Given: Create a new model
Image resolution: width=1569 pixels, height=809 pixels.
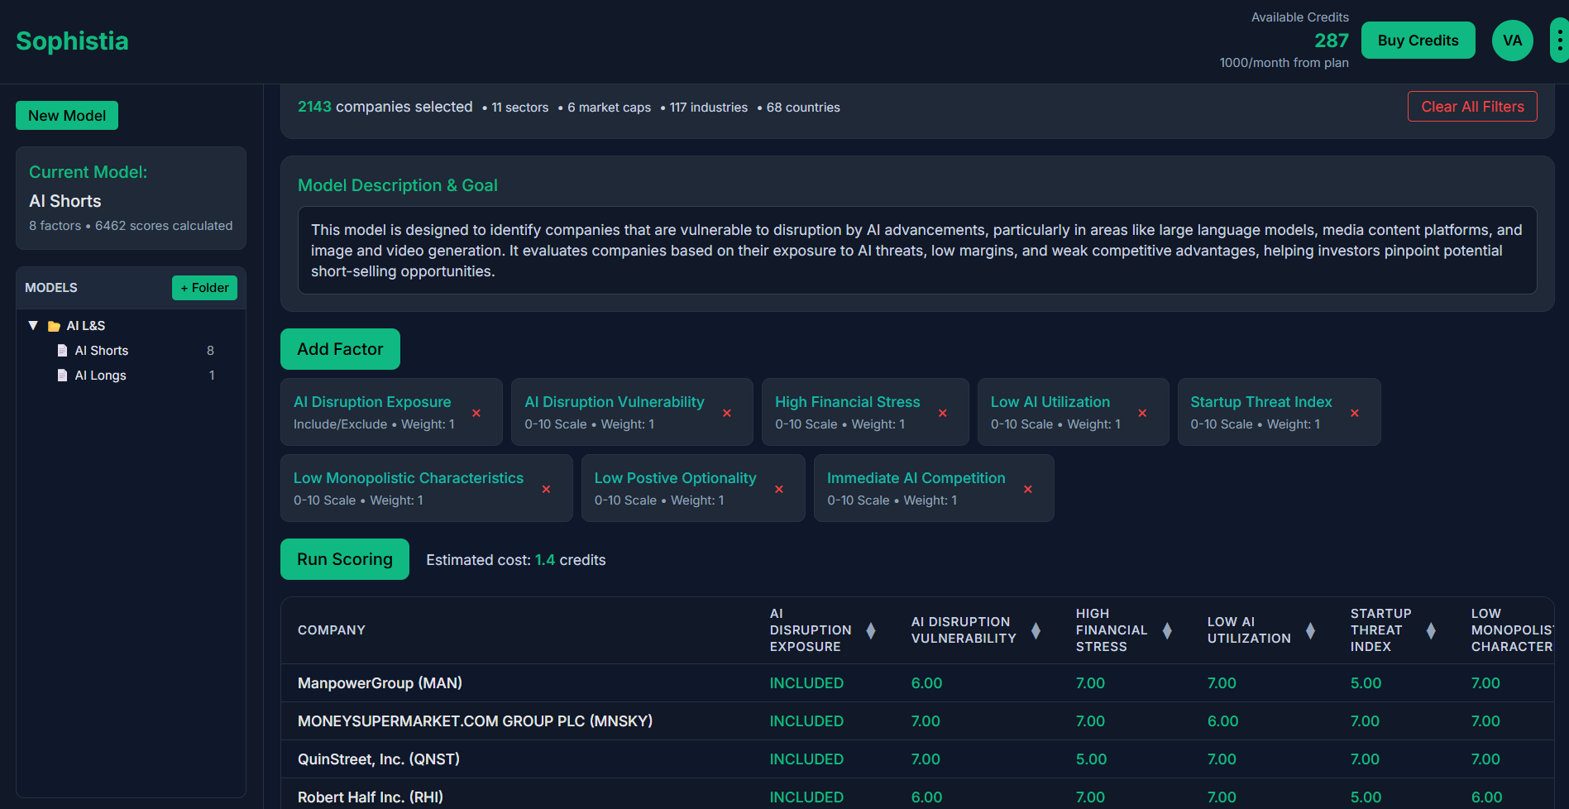Looking at the screenshot, I should click(66, 115).
